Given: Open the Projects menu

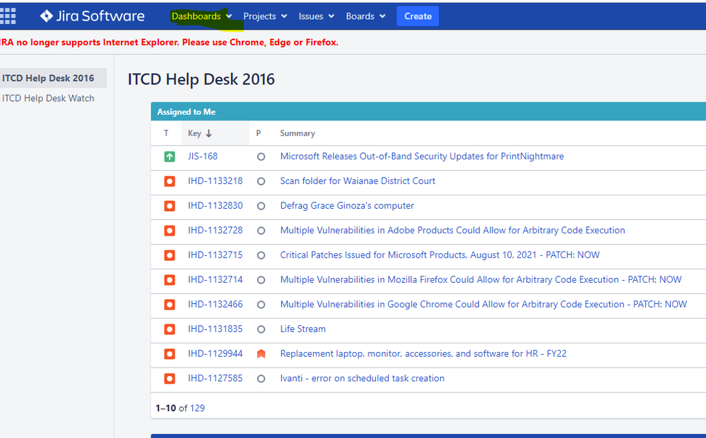Looking at the screenshot, I should click(265, 16).
